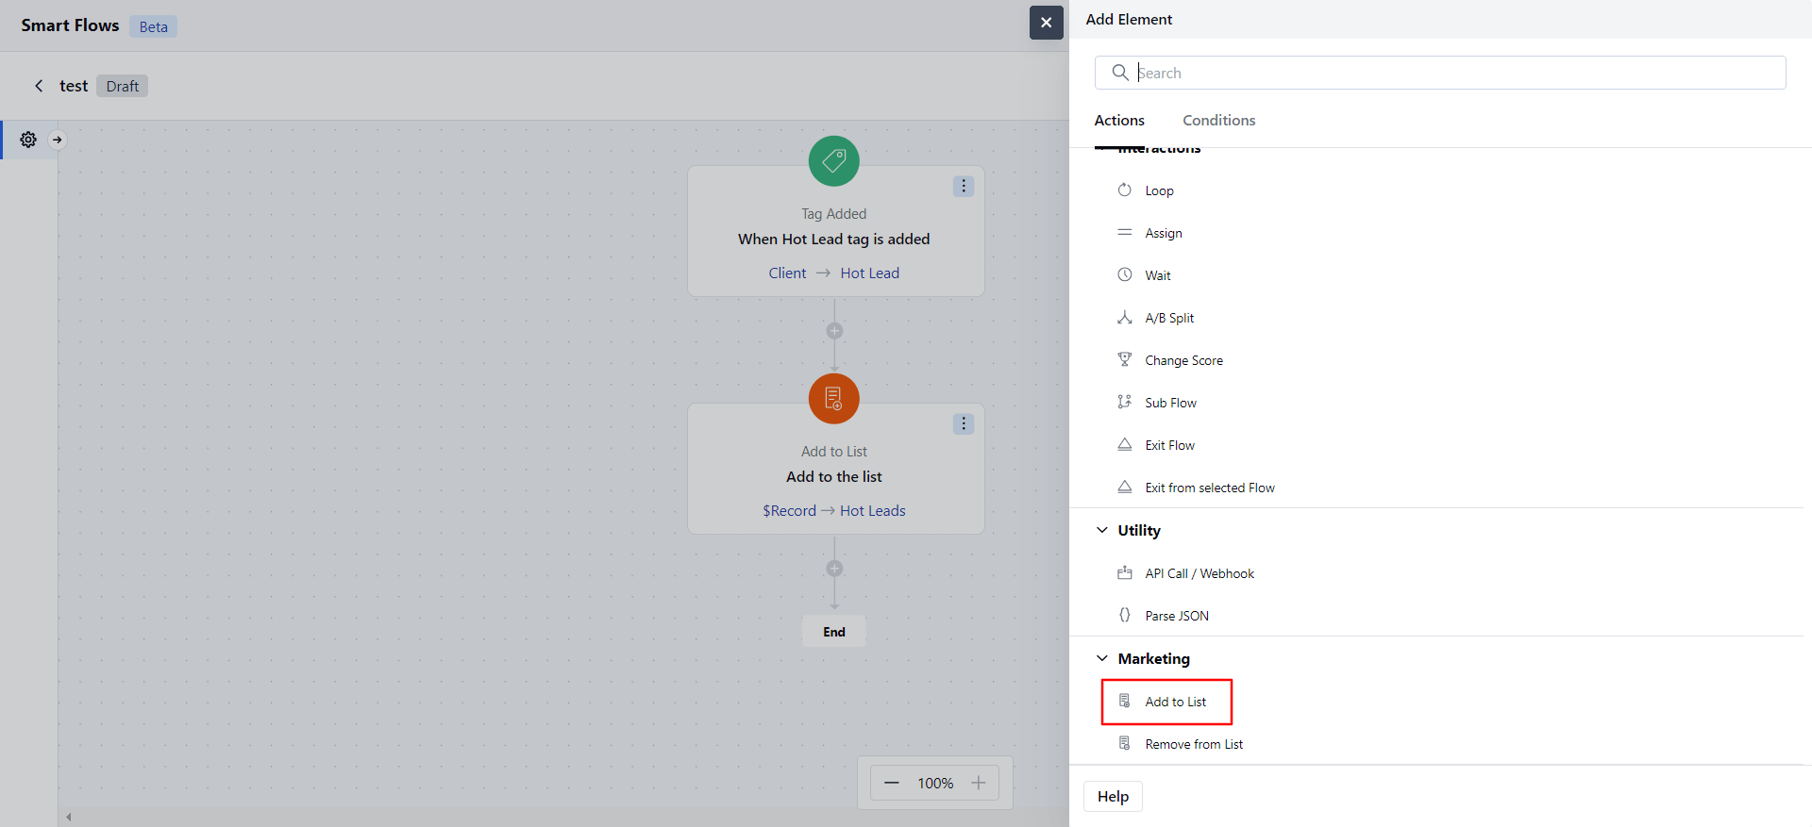Image resolution: width=1812 pixels, height=827 pixels.
Task: Click the canvas horizontal scrollbar left arrow
Action: click(x=69, y=817)
